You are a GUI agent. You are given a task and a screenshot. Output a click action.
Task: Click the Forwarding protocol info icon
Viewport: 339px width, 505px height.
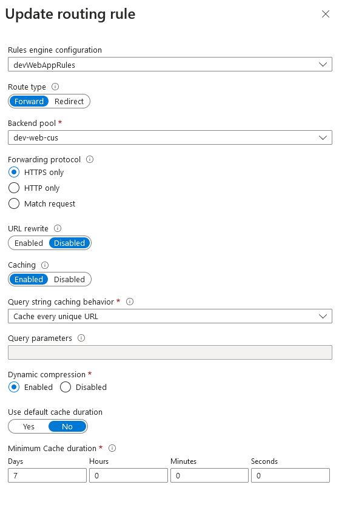tap(90, 159)
